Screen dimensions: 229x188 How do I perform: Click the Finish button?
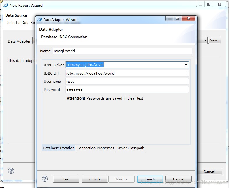coord(150,179)
